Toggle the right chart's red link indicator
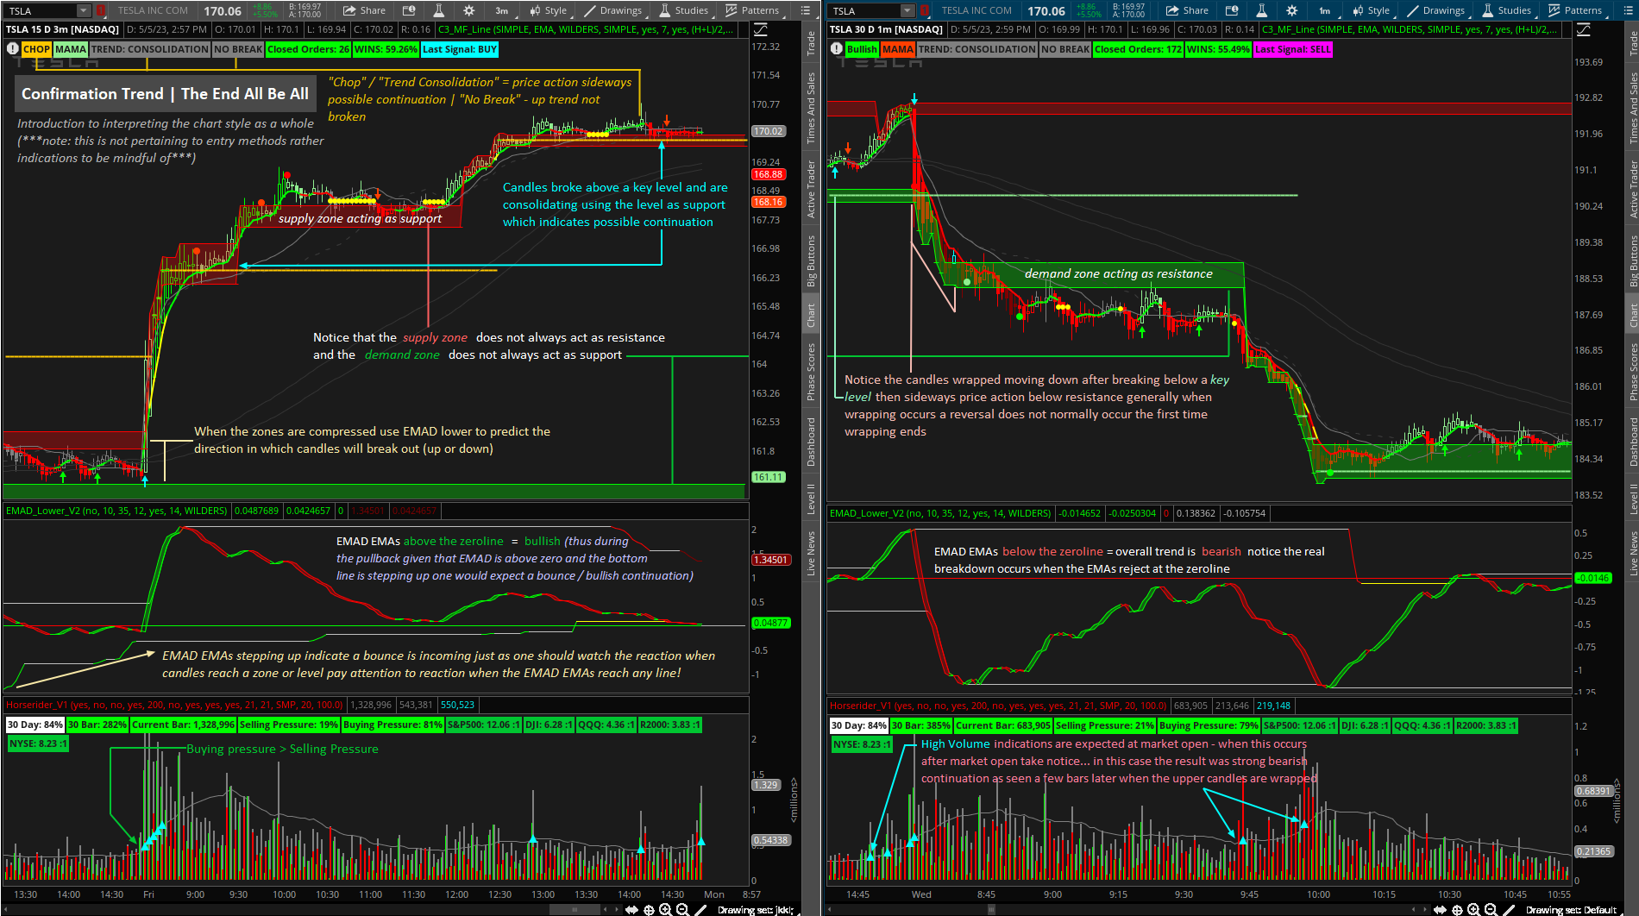This screenshot has height=916, width=1639. pyautogui.click(x=925, y=10)
